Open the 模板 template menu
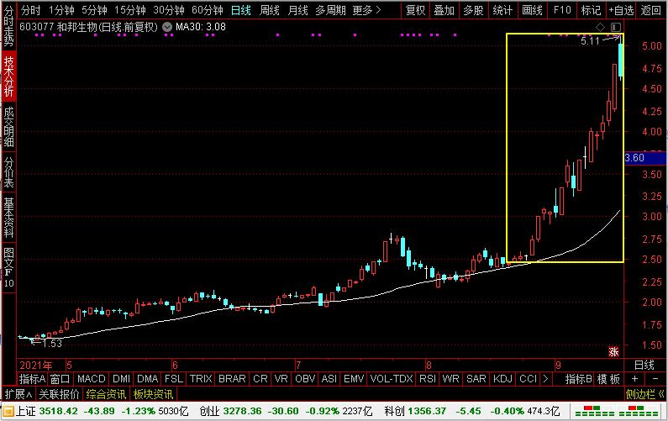Viewport: 668px width, 421px height. click(x=608, y=379)
